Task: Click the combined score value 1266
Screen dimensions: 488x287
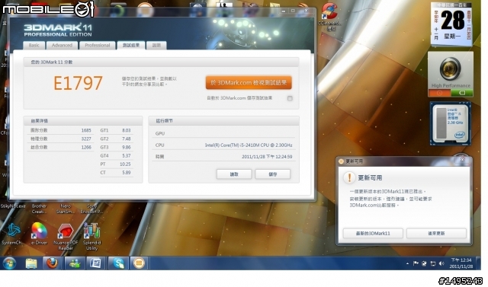Action: tap(86, 147)
